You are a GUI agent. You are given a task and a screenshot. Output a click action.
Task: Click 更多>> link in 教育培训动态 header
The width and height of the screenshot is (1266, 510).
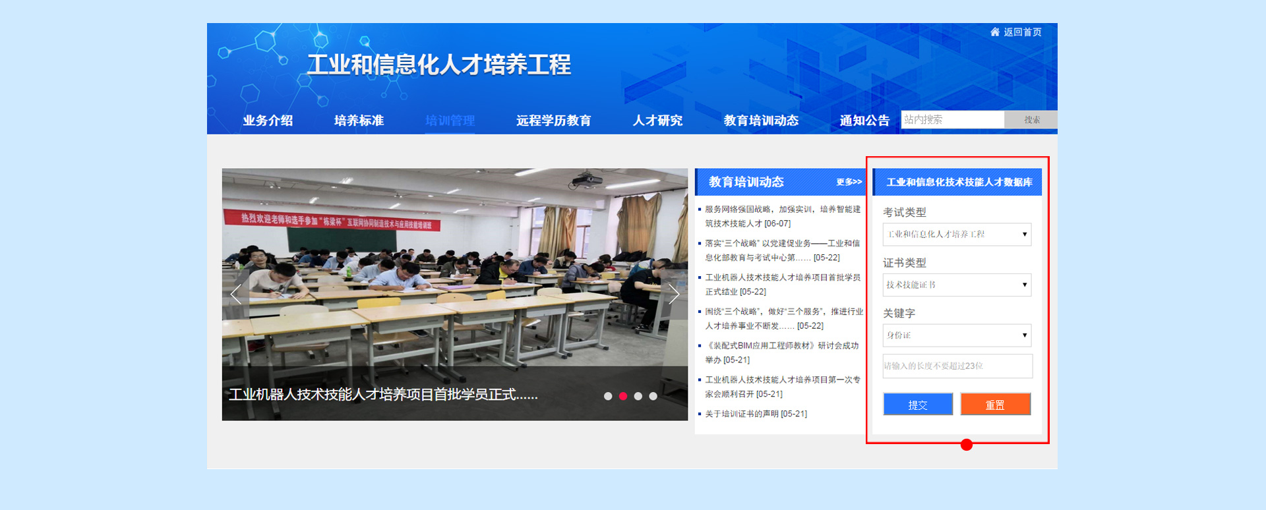[x=849, y=182]
